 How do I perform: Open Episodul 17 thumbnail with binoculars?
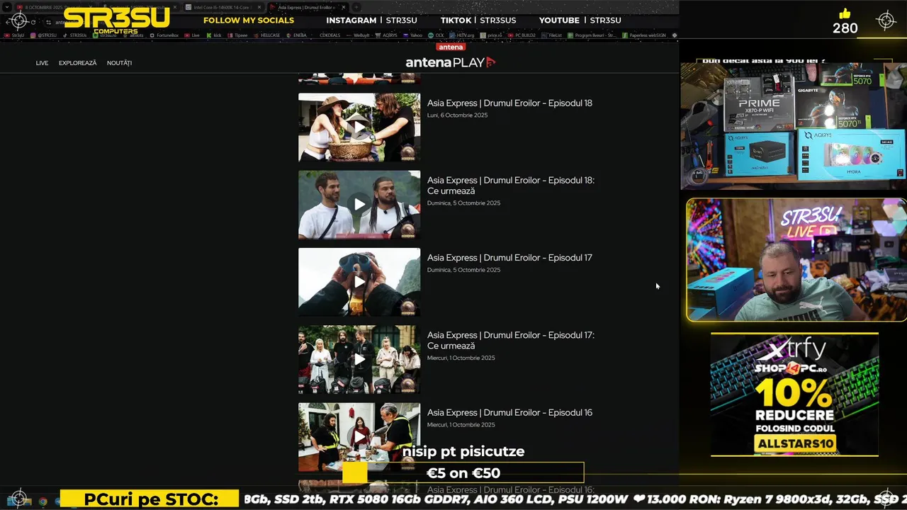pyautogui.click(x=359, y=282)
